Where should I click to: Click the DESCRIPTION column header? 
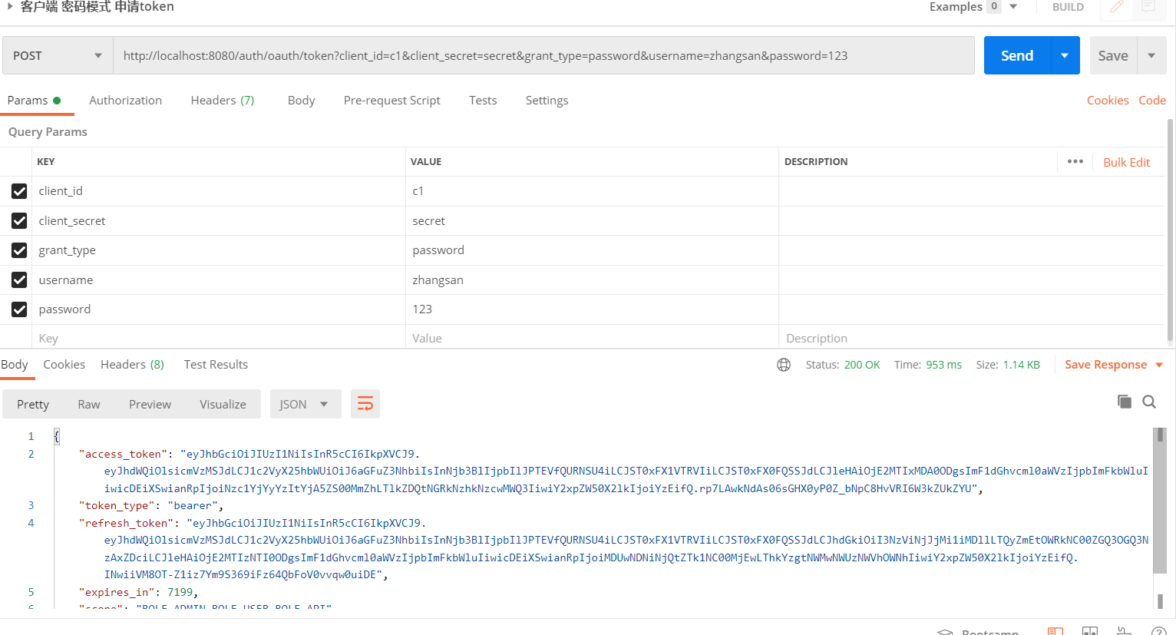pos(816,162)
